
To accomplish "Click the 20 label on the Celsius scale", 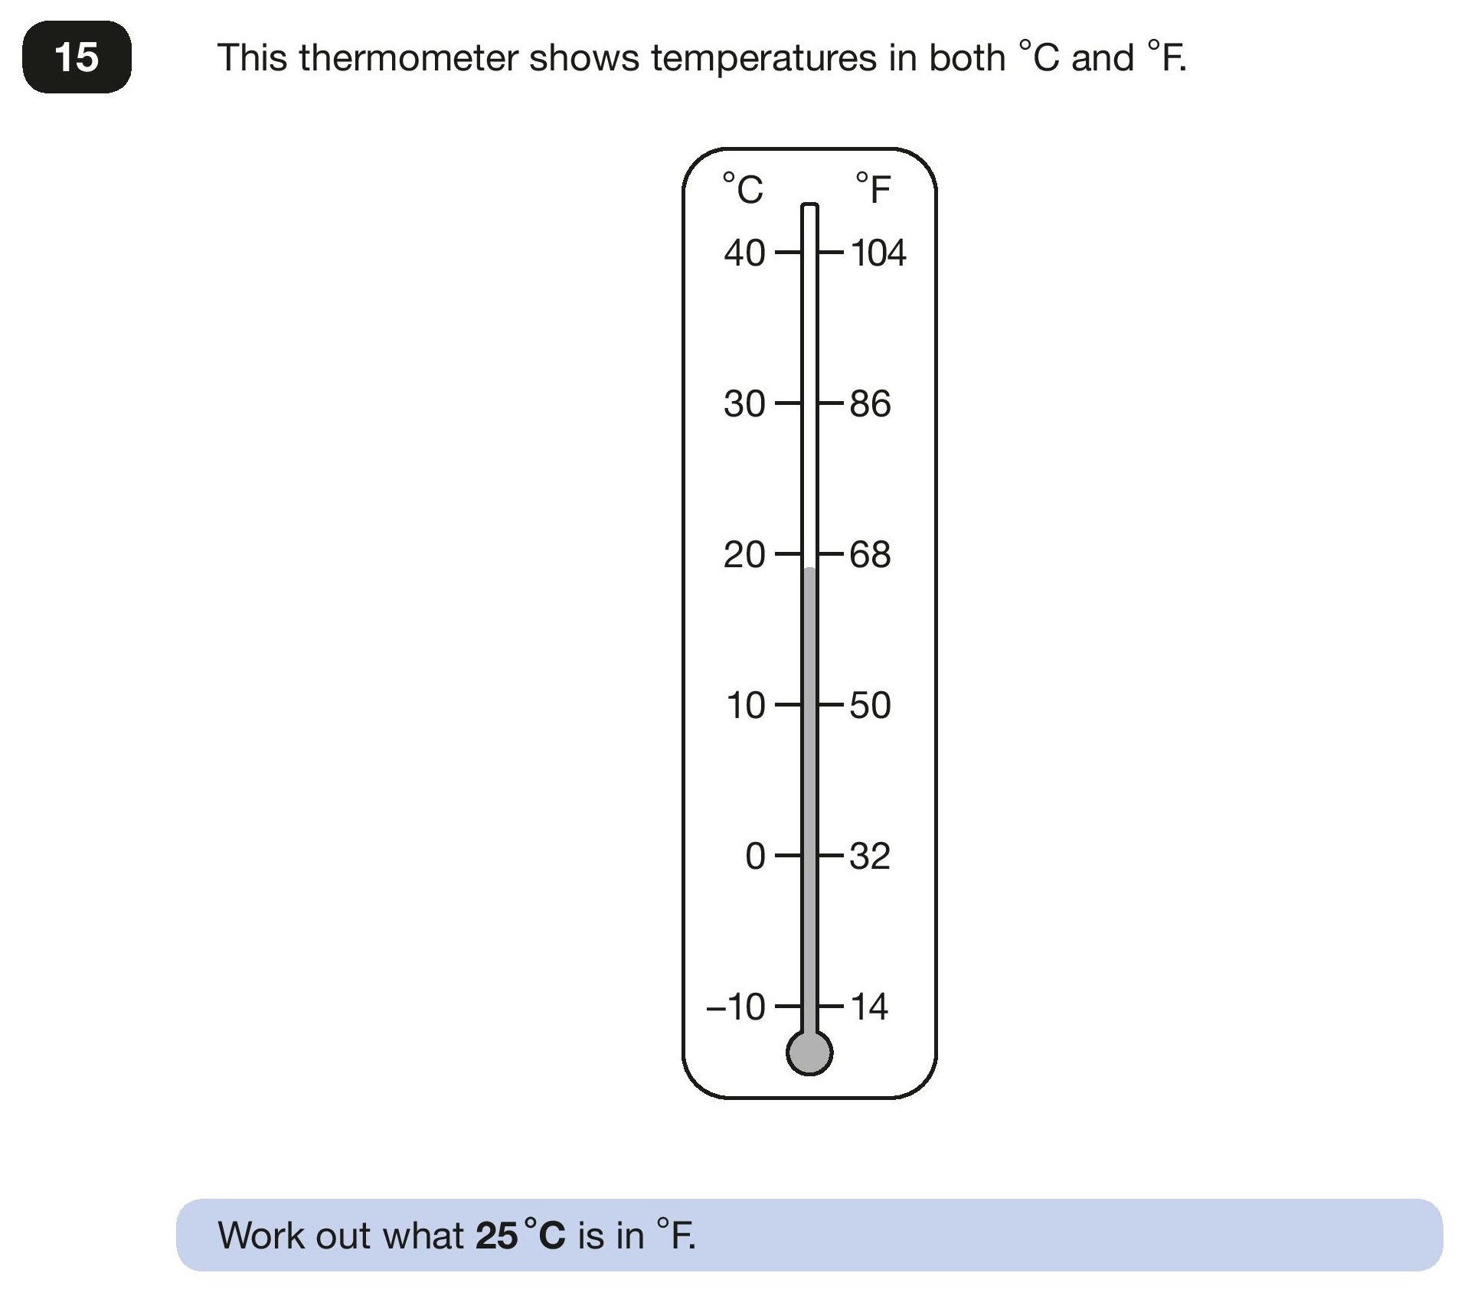I will tap(744, 554).
